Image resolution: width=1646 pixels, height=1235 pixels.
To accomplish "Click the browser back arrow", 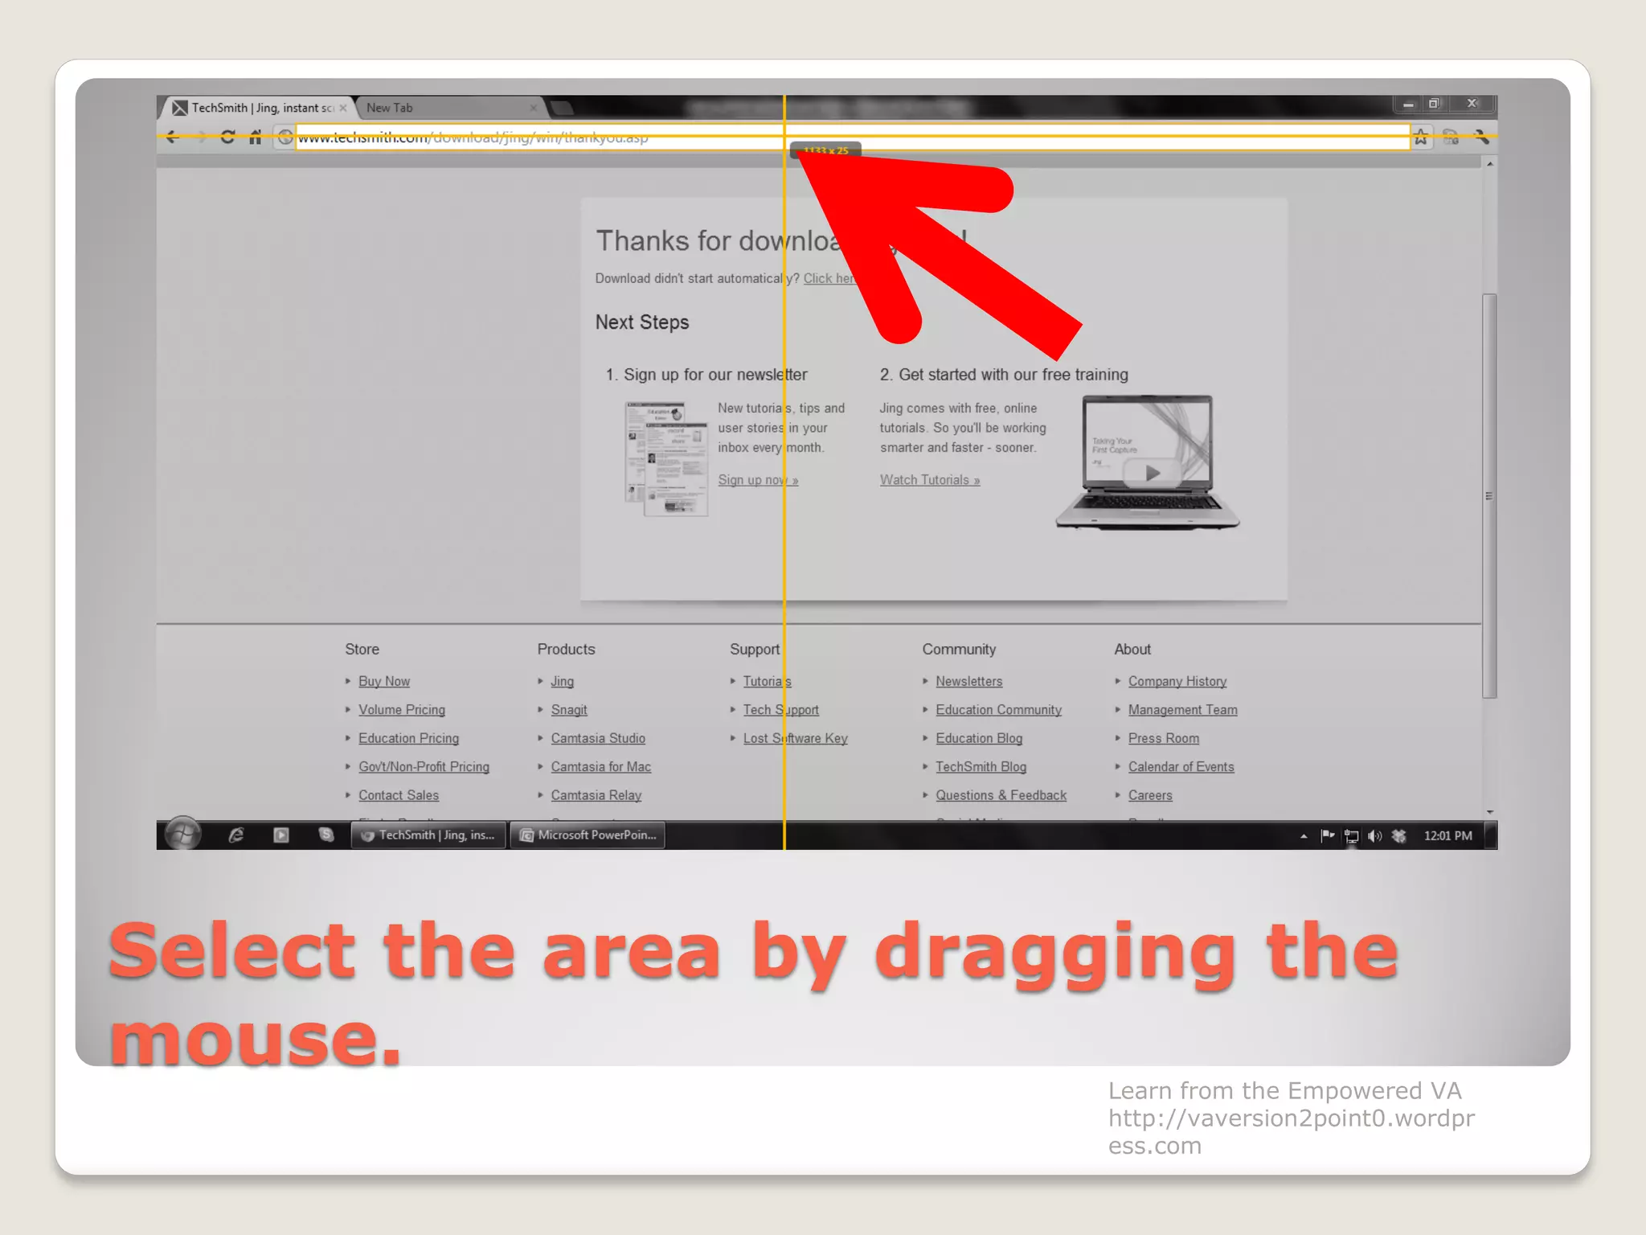I will (x=172, y=137).
